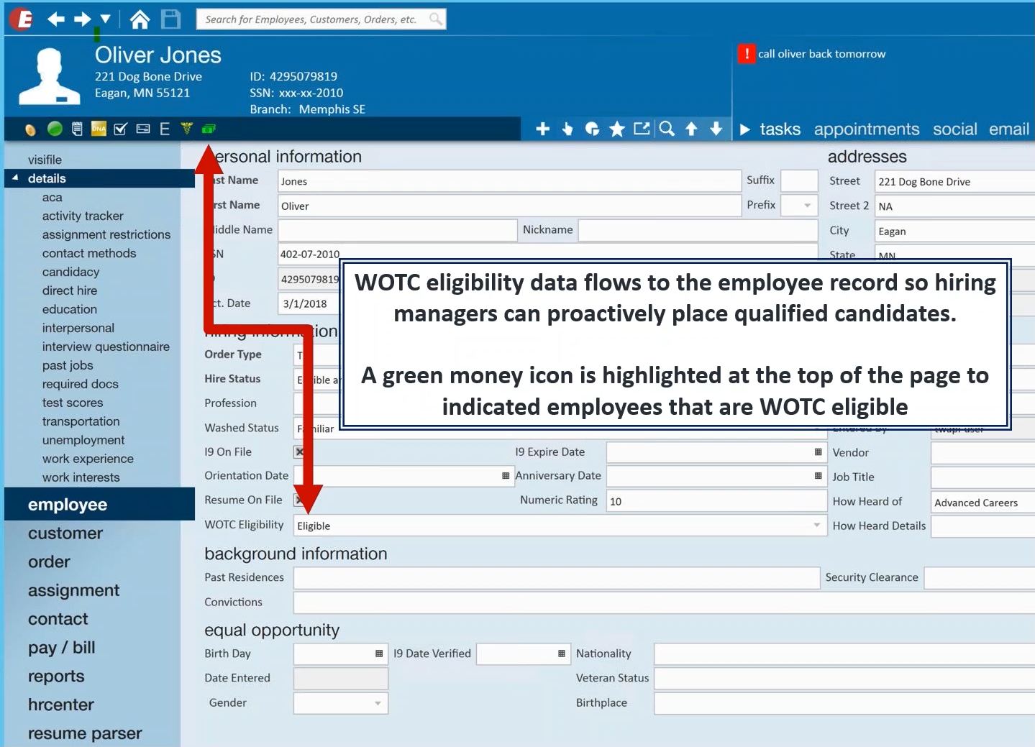The width and height of the screenshot is (1035, 747).
Task: Click the pop-out window icon
Action: coord(642,128)
